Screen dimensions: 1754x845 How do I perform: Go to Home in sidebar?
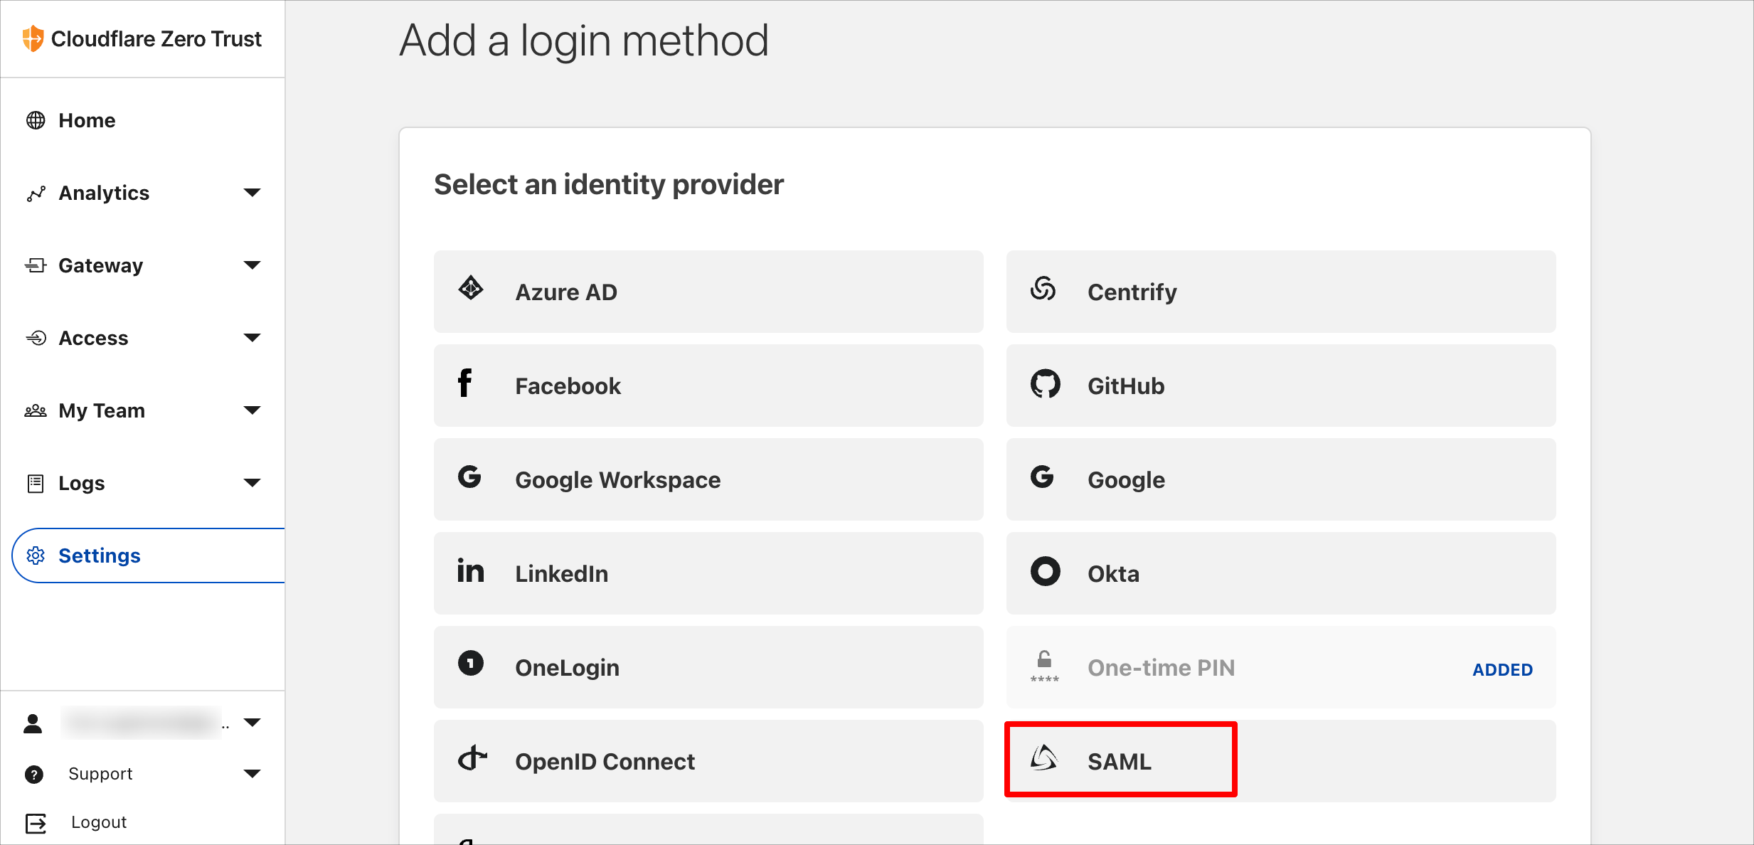coord(87,120)
